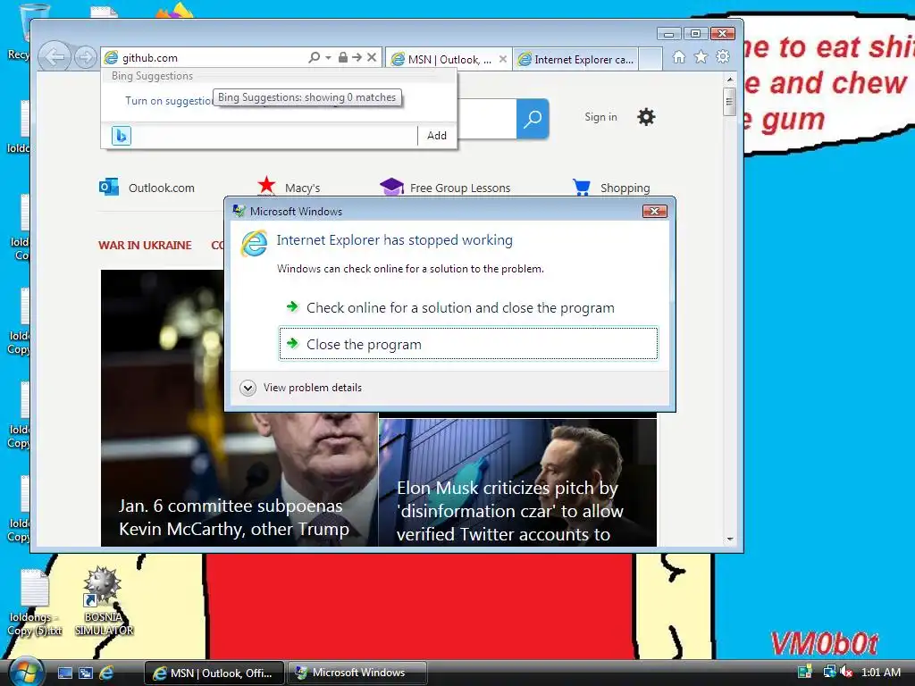The height and width of the screenshot is (686, 915).
Task: Click Switch between windows quick launch icon
Action: click(x=86, y=673)
